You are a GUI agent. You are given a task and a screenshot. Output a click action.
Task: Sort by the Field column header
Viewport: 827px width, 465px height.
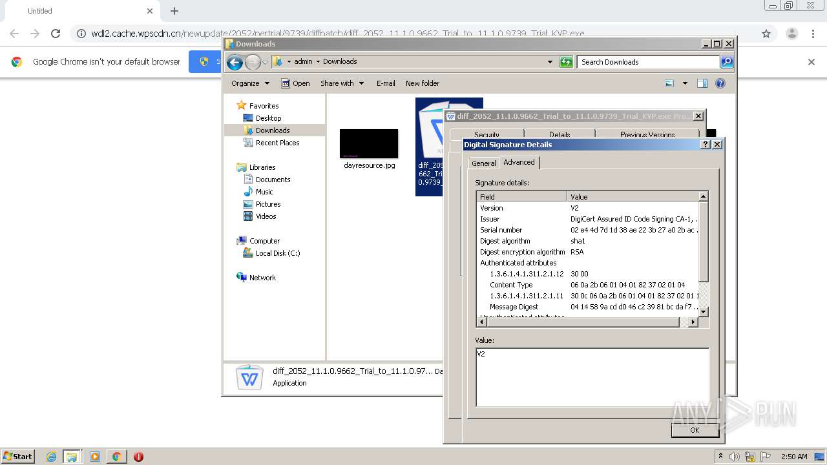[x=521, y=196]
